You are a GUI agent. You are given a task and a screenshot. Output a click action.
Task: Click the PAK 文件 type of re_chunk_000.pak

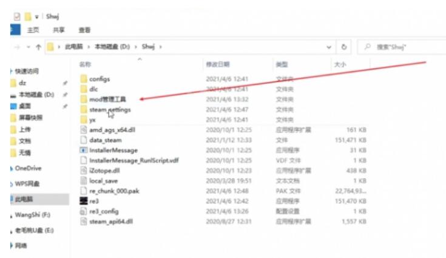coord(288,191)
